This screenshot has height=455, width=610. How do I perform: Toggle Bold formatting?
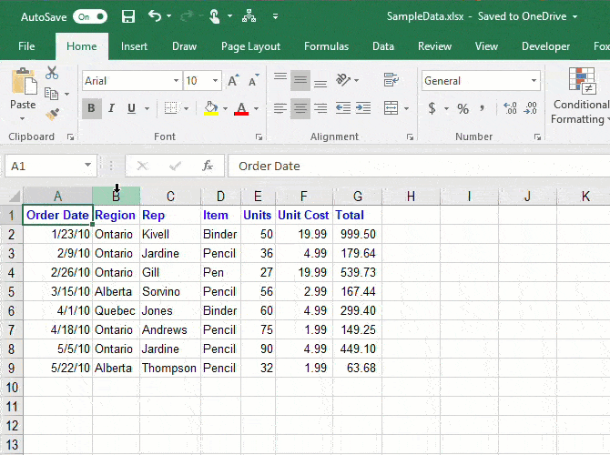(91, 109)
